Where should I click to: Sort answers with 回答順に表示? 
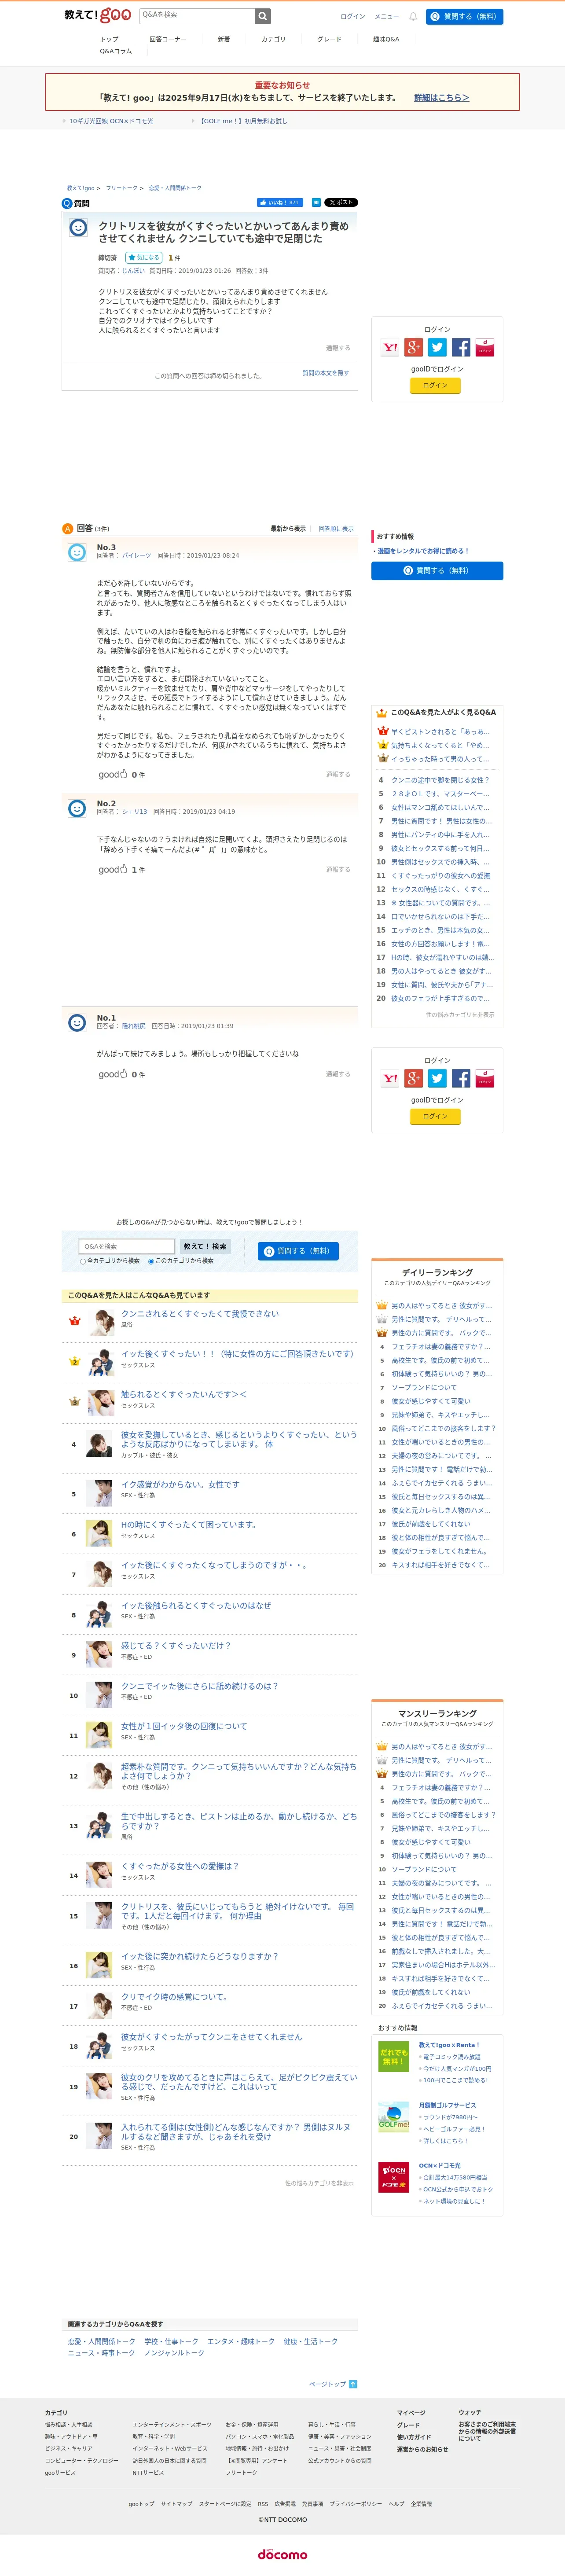pos(336,528)
